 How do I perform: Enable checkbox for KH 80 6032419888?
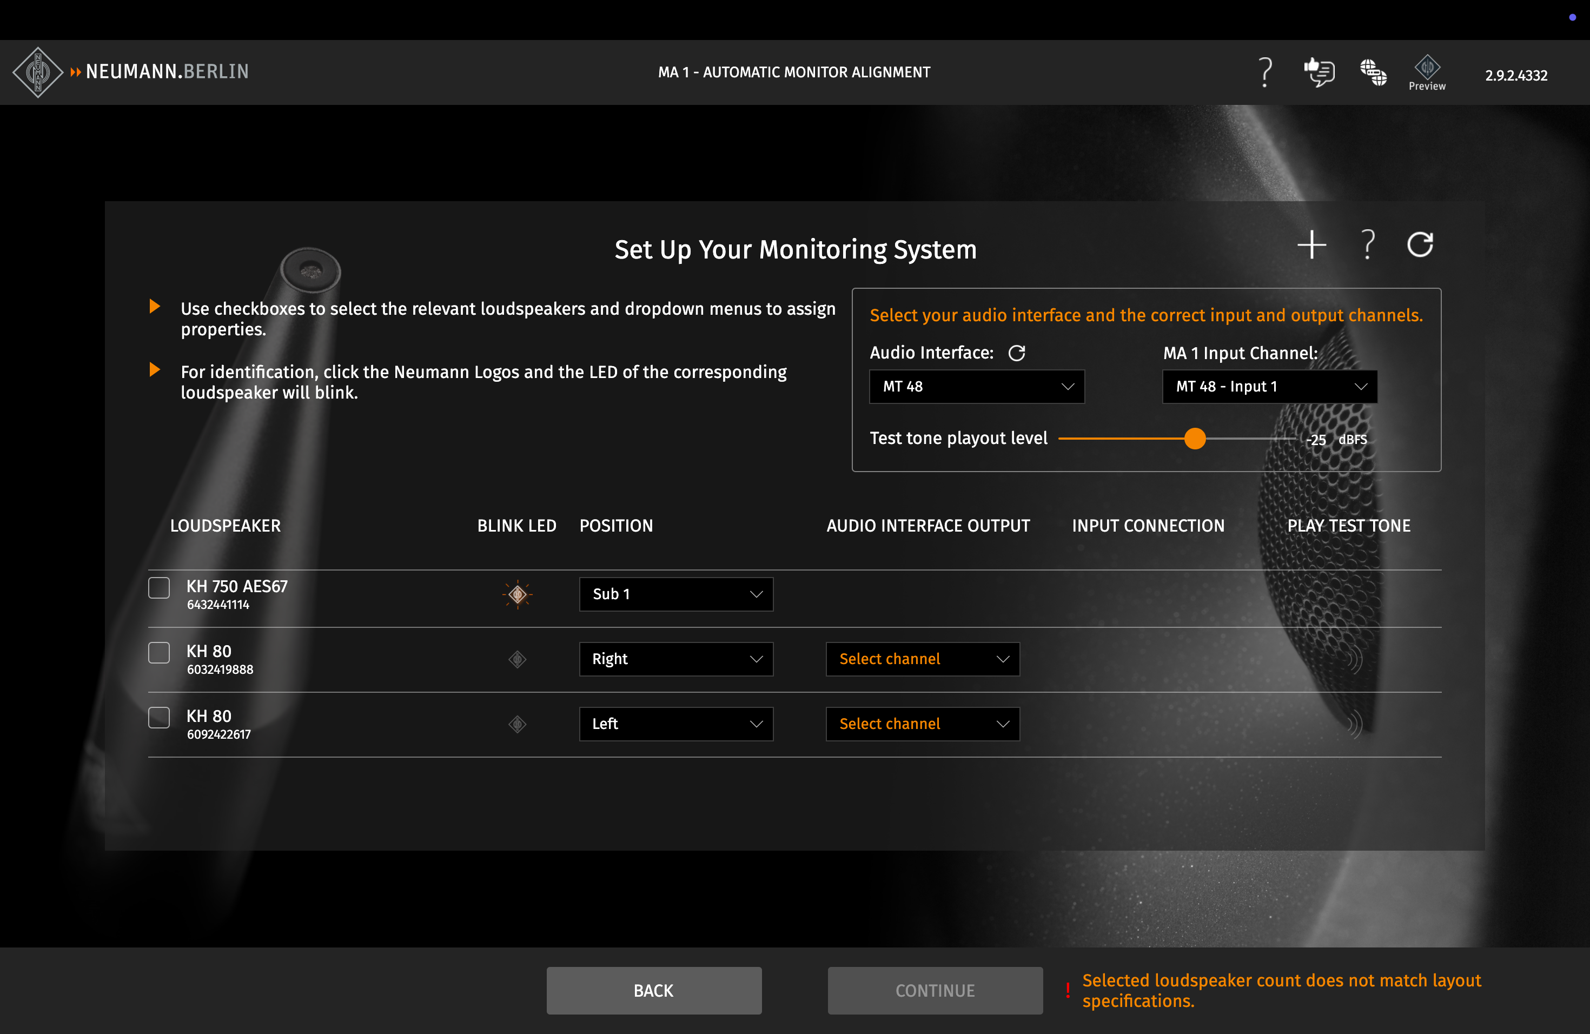click(159, 653)
